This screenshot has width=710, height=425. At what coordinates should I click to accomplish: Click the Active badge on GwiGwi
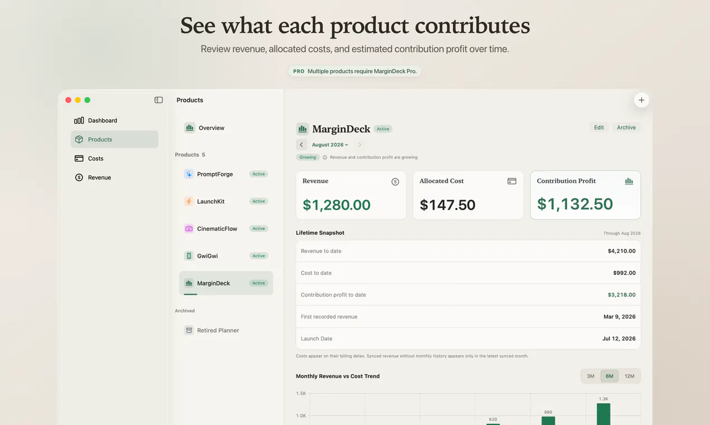coord(259,256)
